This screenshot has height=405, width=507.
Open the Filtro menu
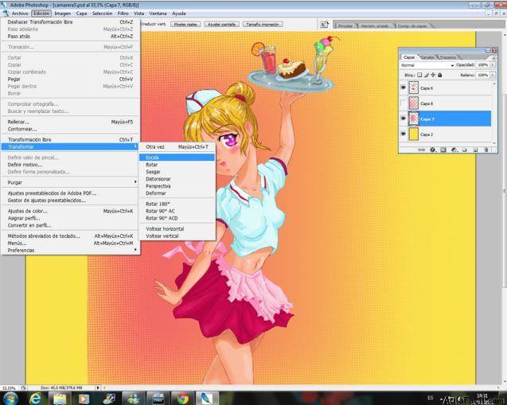tap(123, 14)
